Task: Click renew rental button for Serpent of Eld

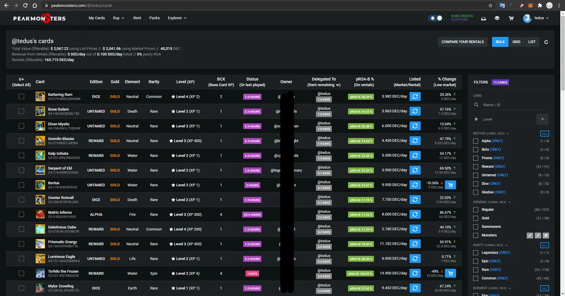Action: coord(415,170)
